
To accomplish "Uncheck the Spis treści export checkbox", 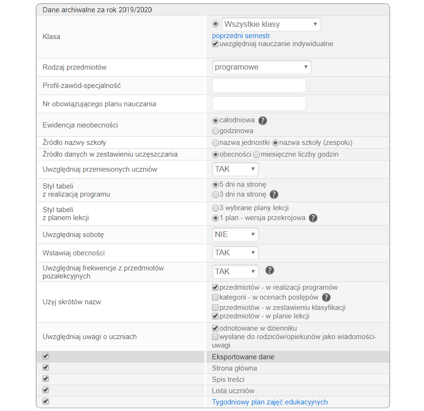I will click(46, 379).
